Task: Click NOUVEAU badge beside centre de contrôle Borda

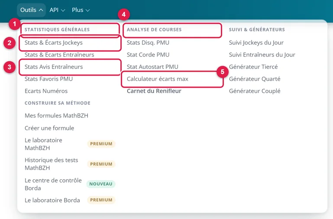Action: (x=101, y=184)
